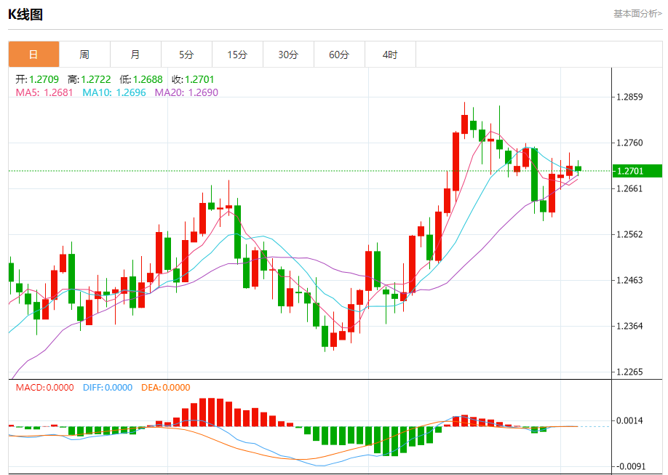This screenshot has height=475, width=668.
Task: Click the 0.0014 MACD axis label
Action: click(x=629, y=420)
